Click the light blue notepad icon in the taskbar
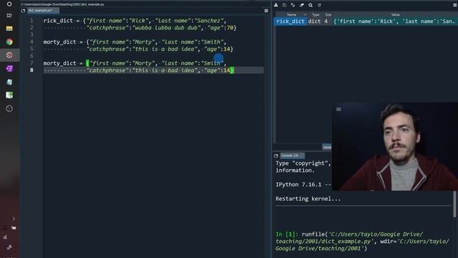Image resolution: width=458 pixels, height=258 pixels. click(x=9, y=82)
